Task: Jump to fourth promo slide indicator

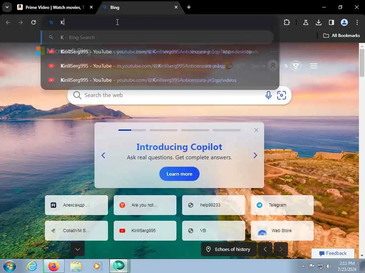Action: point(226,130)
